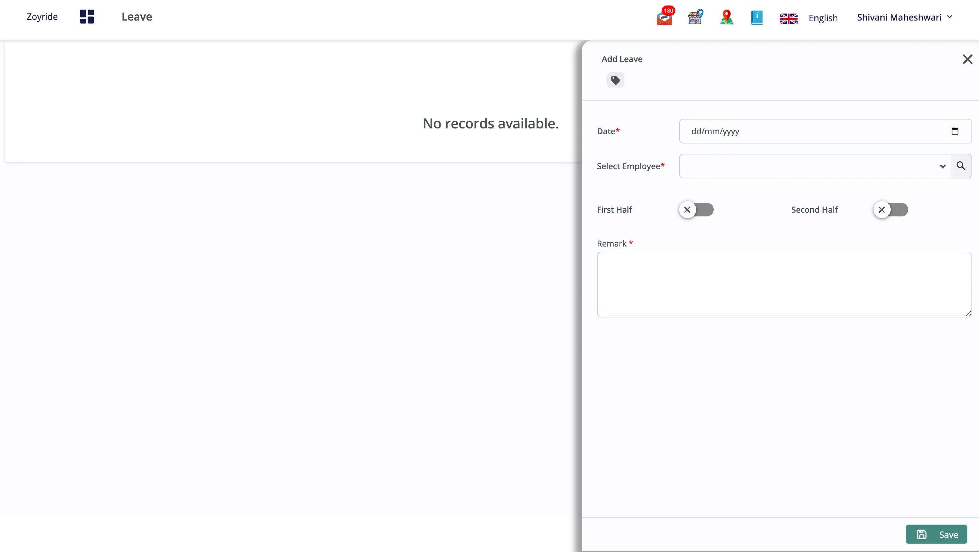This screenshot has width=979, height=552.
Task: Click the UK flag language icon
Action: point(789,18)
